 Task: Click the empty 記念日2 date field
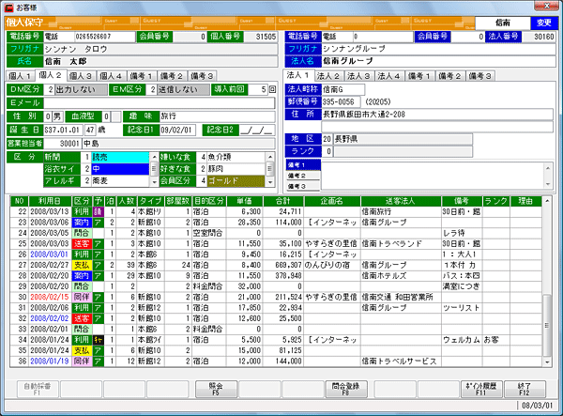click(x=257, y=130)
